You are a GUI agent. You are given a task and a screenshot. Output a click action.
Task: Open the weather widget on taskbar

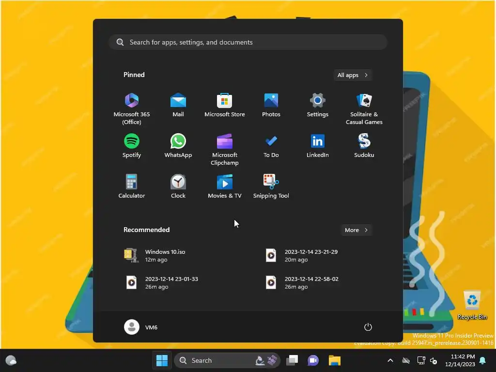click(x=11, y=360)
